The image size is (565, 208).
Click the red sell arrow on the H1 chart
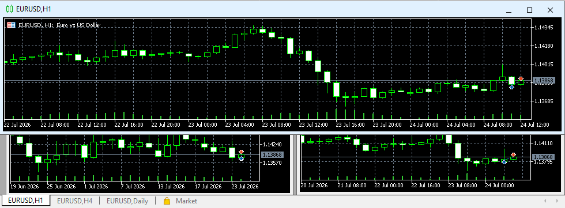click(521, 79)
